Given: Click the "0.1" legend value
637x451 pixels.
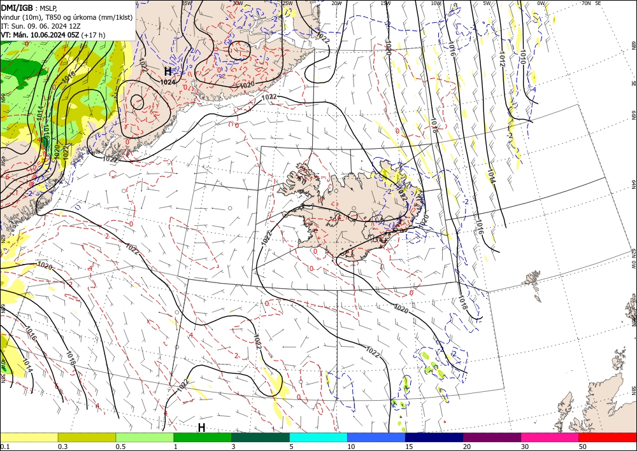Looking at the screenshot, I should pyautogui.click(x=4, y=447).
